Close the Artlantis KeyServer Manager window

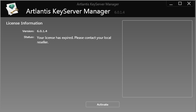click(x=189, y=3)
